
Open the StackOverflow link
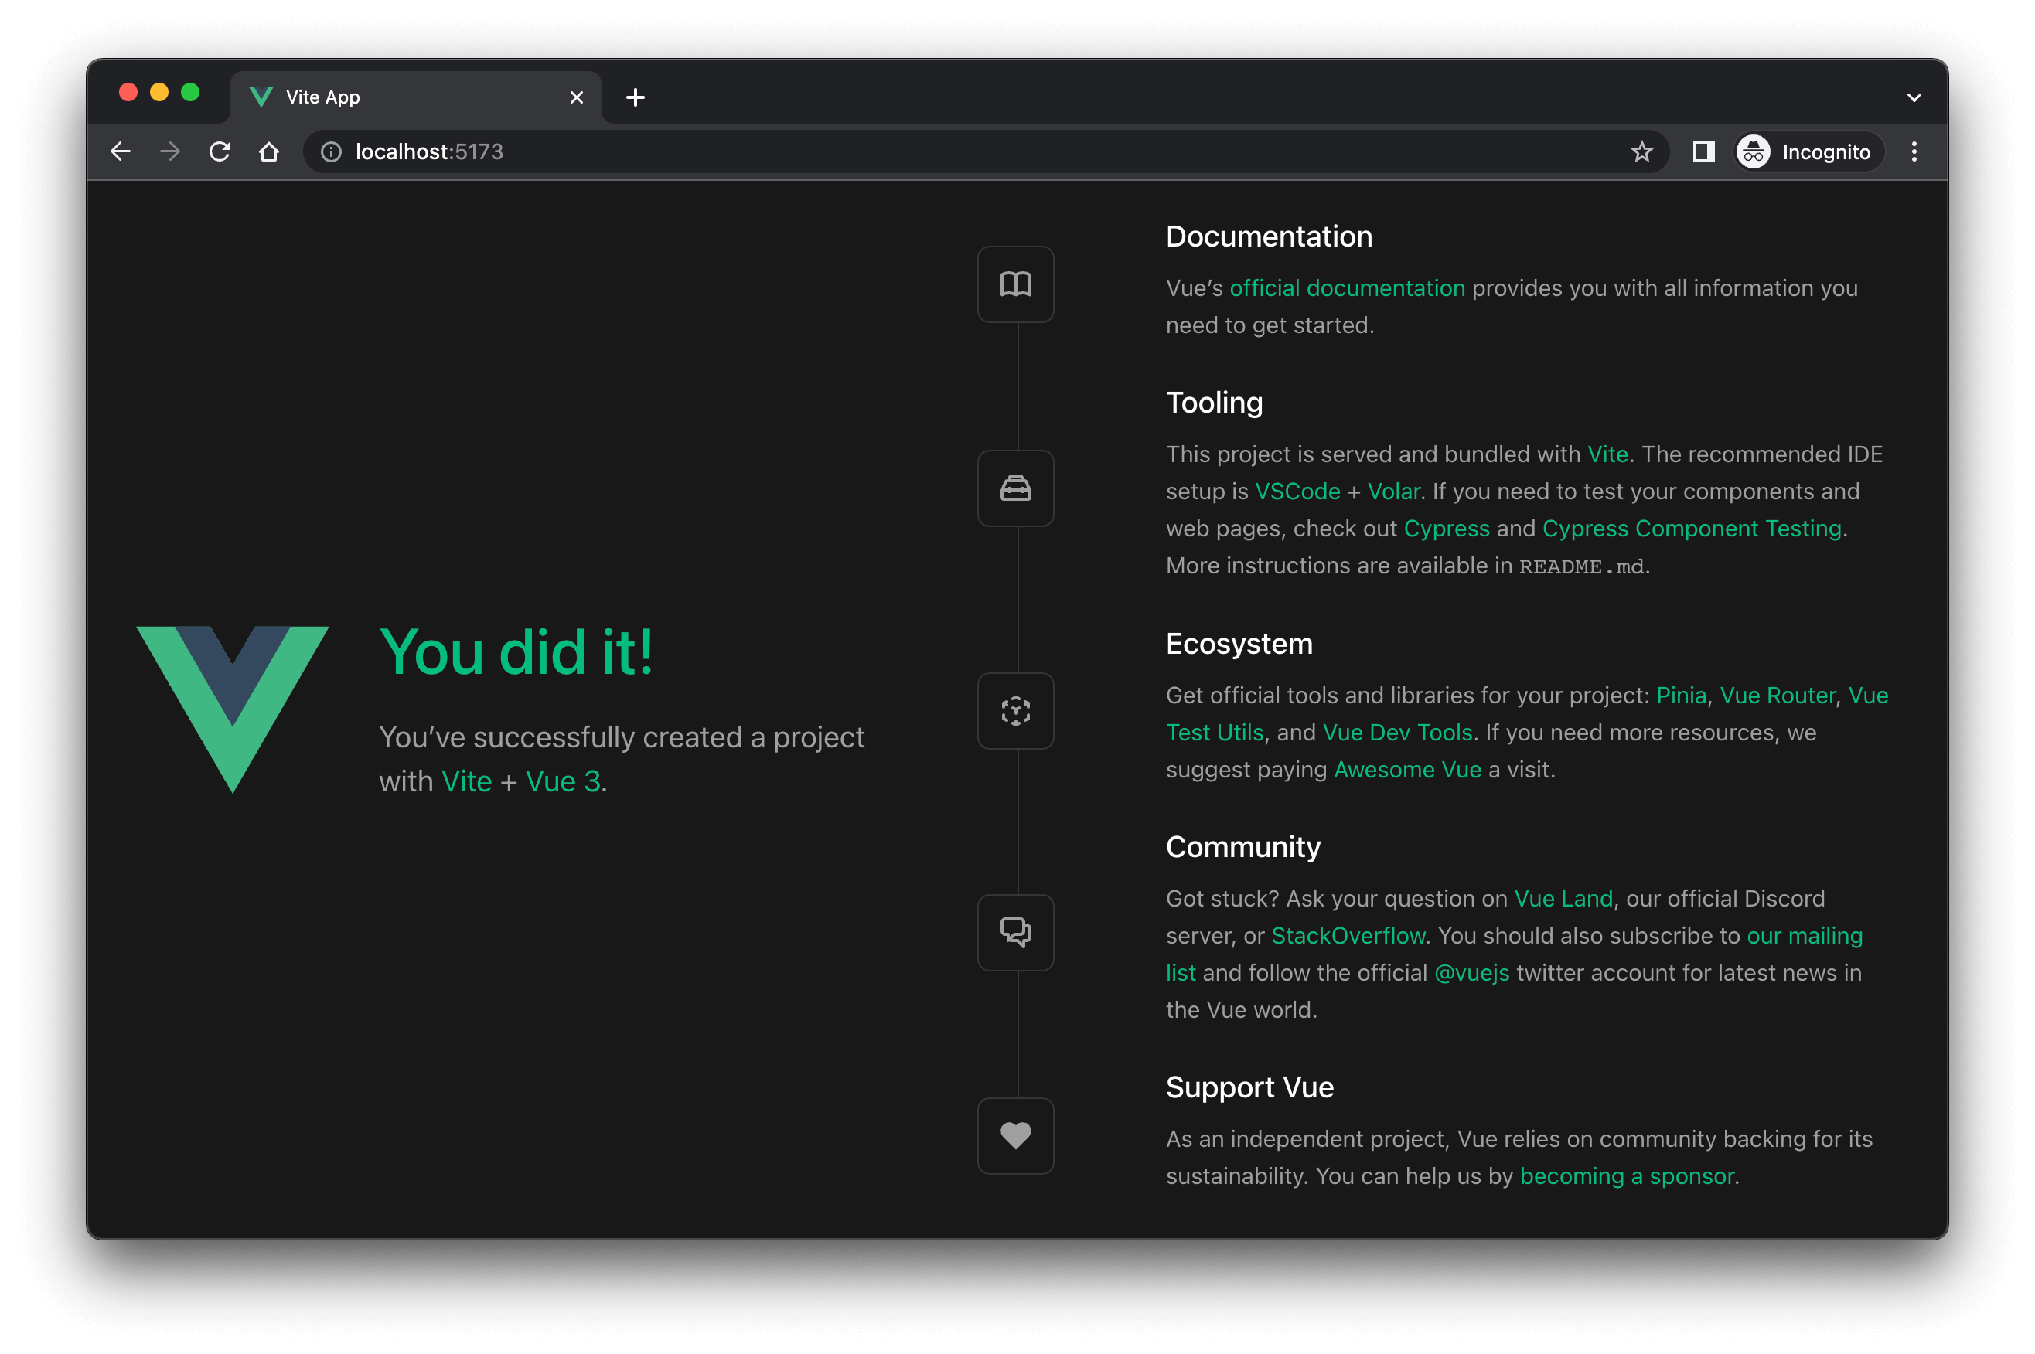pos(1348,936)
